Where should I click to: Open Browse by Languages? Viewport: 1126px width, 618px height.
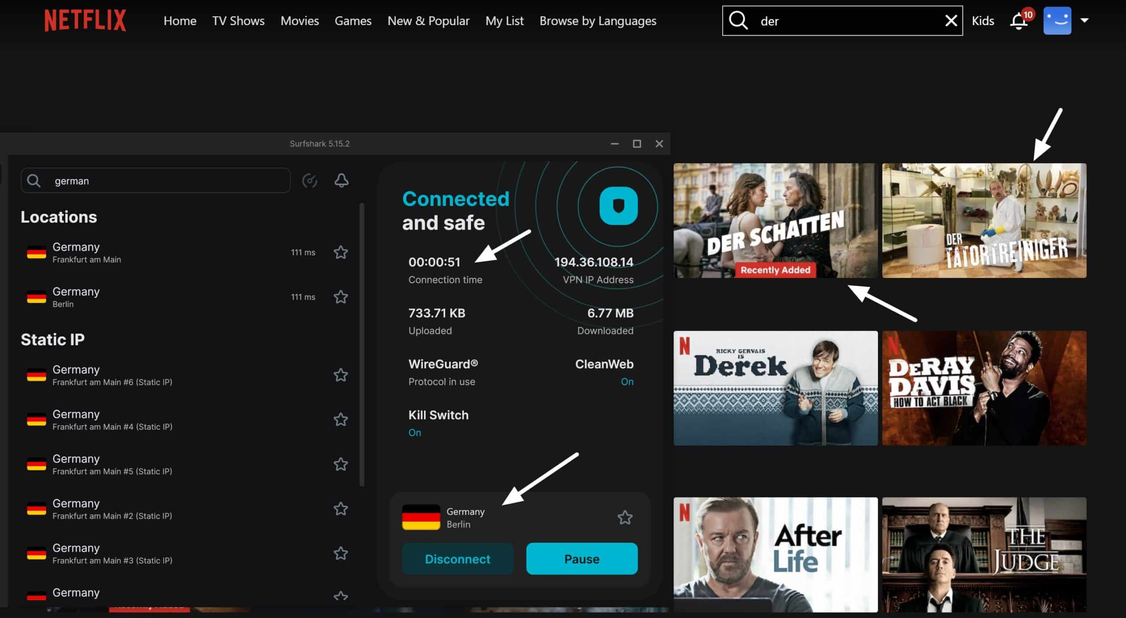[598, 21]
